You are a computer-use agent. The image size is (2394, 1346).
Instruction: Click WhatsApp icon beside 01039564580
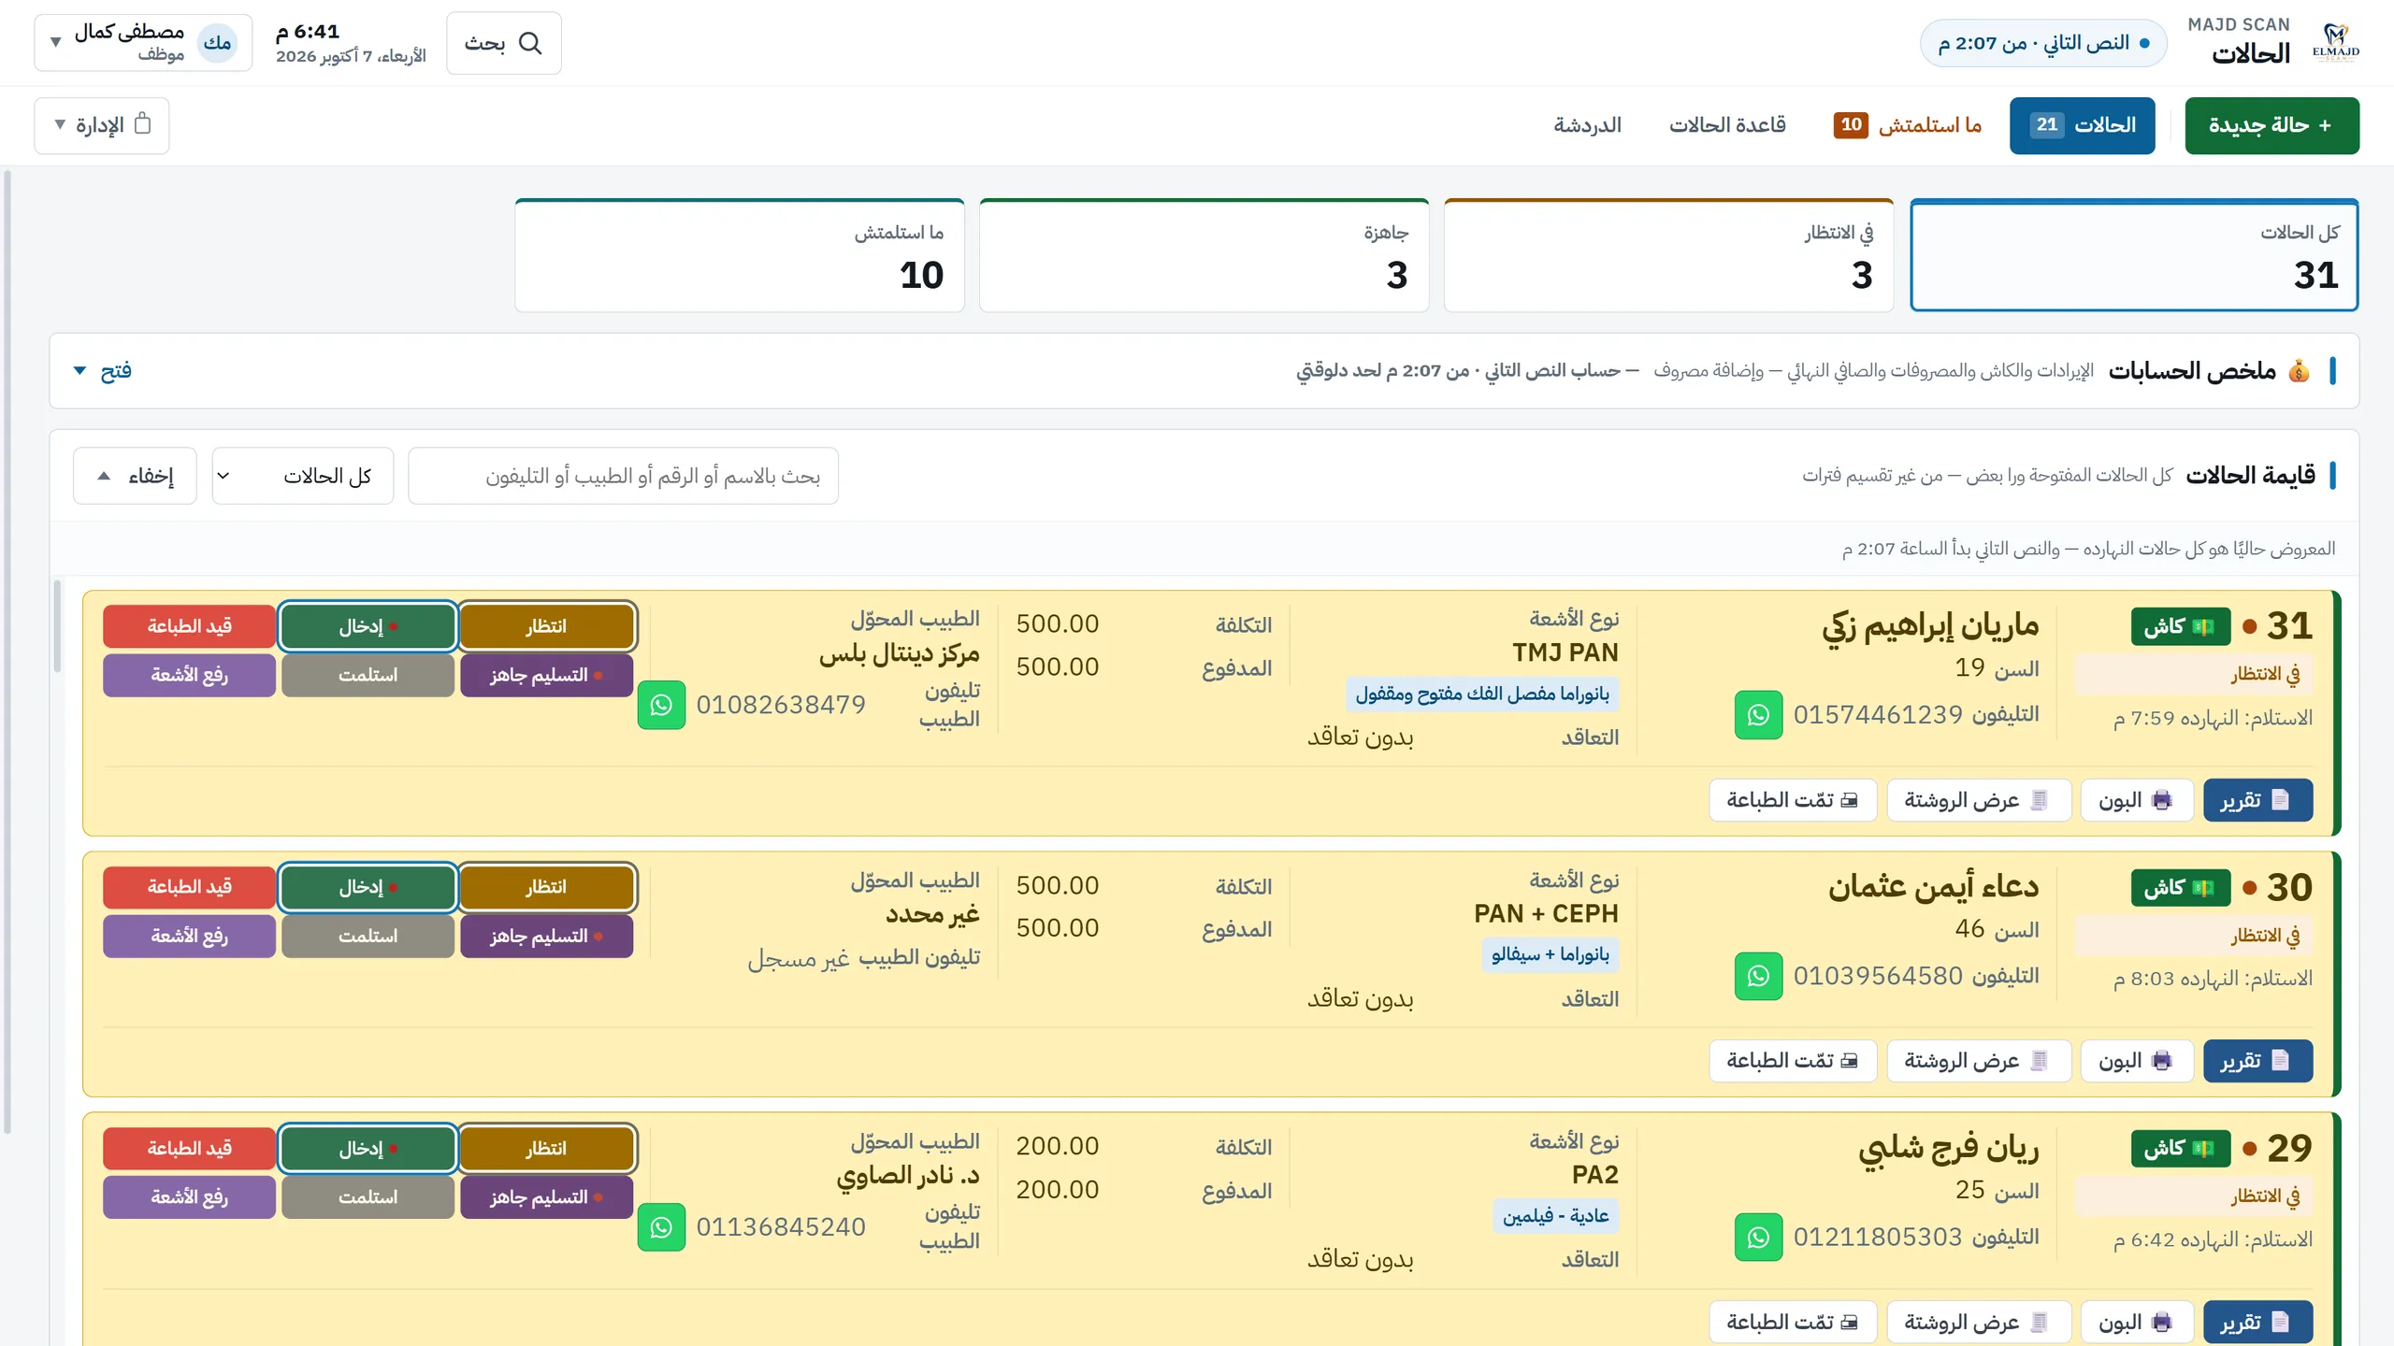[1758, 976]
